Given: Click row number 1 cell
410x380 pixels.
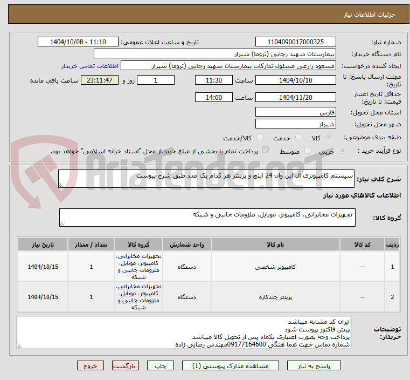Looking at the screenshot, I should [392, 267].
